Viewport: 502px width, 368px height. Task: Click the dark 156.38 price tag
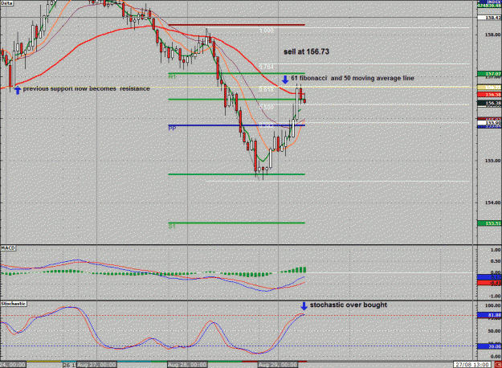click(489, 103)
